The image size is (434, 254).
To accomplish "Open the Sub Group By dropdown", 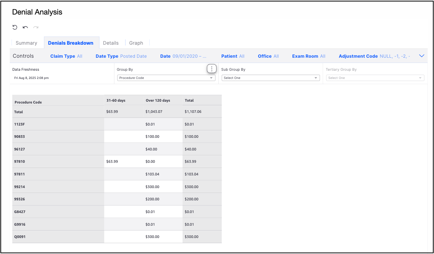I will (x=271, y=78).
